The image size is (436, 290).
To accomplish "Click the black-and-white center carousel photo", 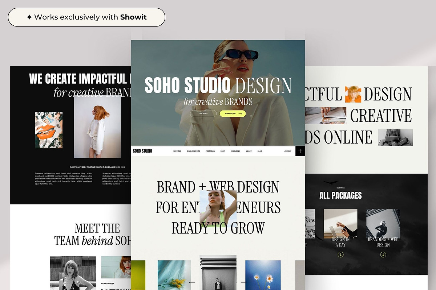I will coord(218,272).
